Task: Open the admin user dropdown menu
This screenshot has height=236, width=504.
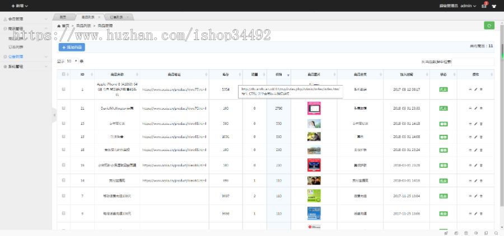Action: click(466, 6)
